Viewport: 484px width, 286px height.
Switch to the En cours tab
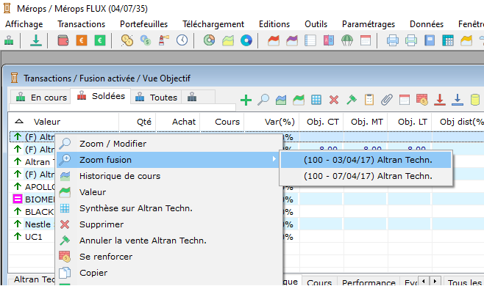point(41,98)
